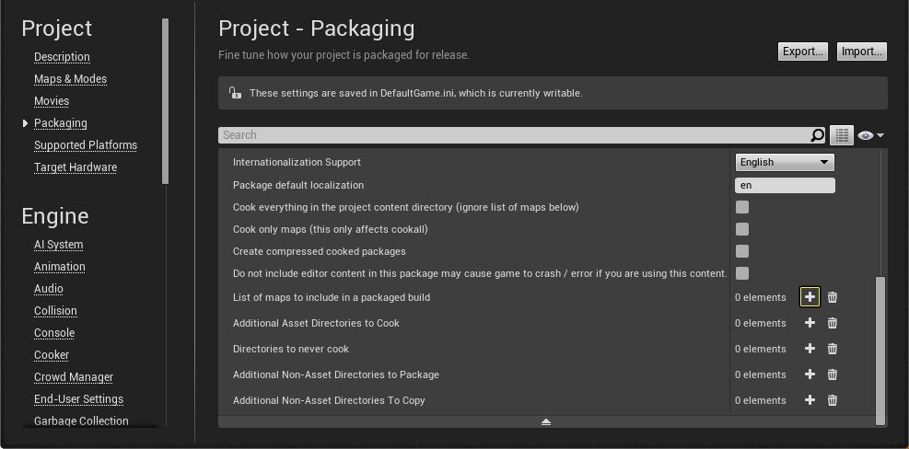Check the Cook only maps option

coord(742,229)
